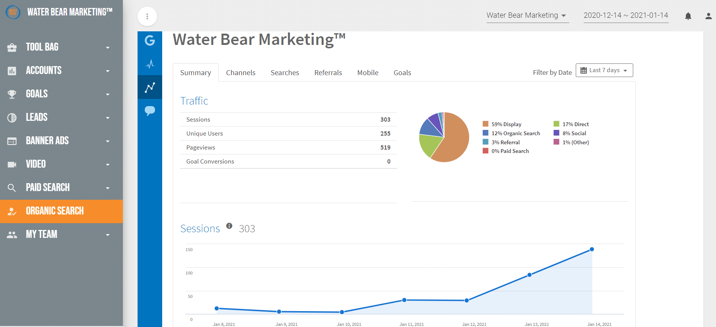Select the chat bubble icon

[x=150, y=111]
